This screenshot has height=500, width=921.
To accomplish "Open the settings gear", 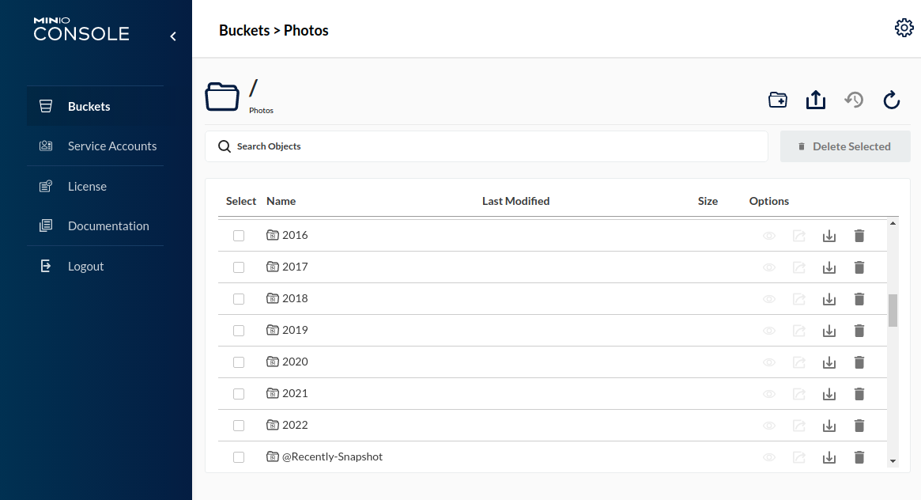I will point(904,27).
